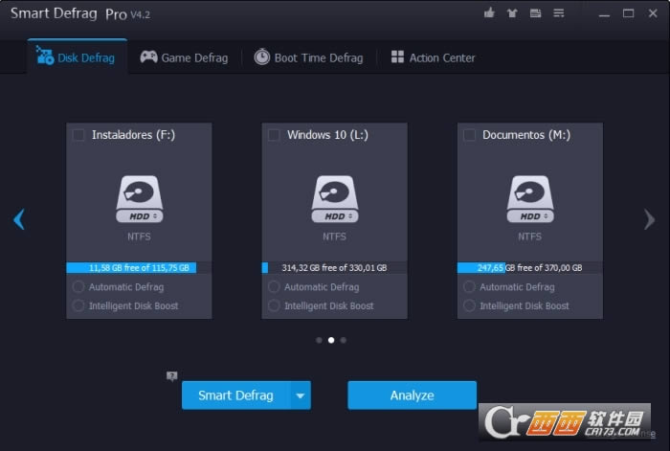The image size is (670, 451).
Task: Click the feedback icon in title bar
Action: [535, 13]
